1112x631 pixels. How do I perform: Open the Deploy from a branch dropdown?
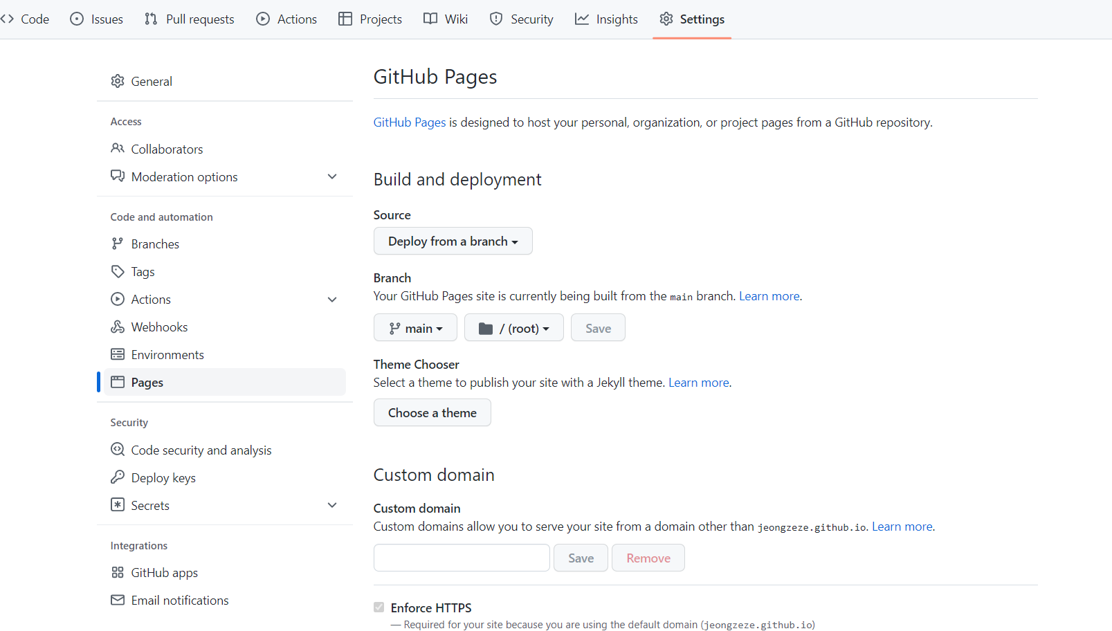pyautogui.click(x=453, y=241)
